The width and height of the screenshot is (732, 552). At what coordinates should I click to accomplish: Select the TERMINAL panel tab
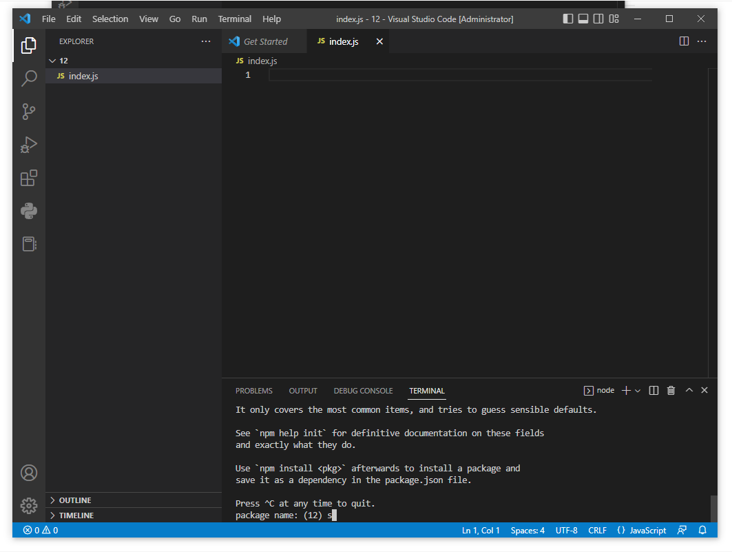[427, 391]
